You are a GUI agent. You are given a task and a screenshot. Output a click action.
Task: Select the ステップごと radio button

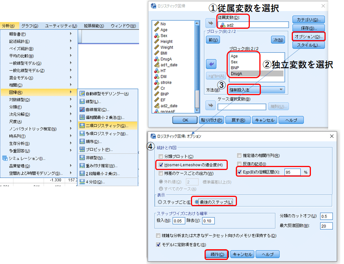(160, 202)
